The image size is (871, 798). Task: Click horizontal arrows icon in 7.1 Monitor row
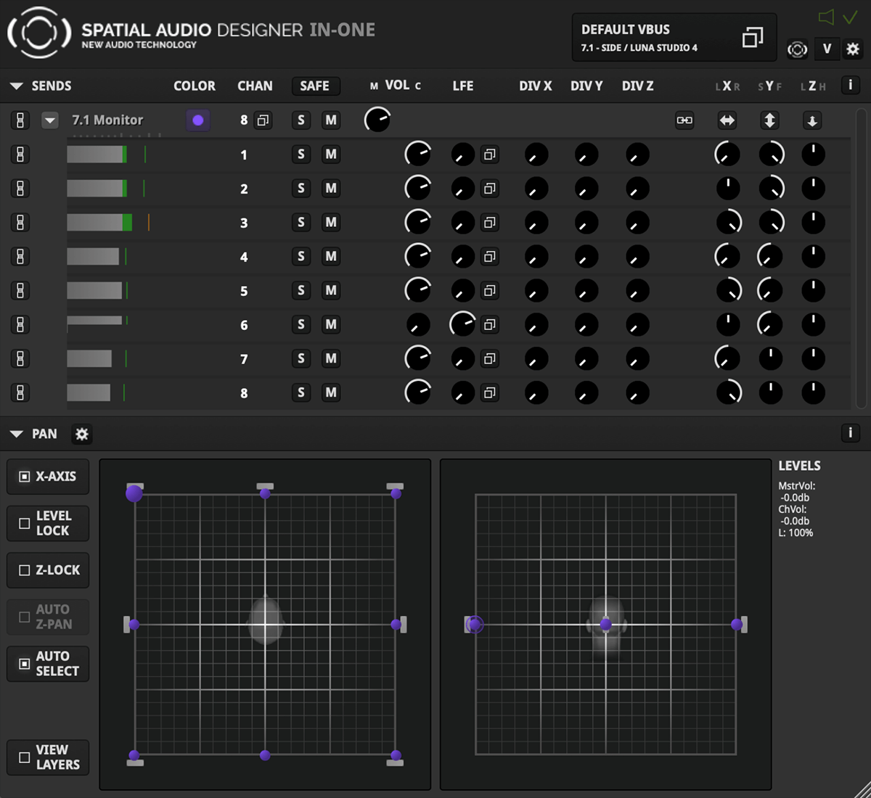pos(727,120)
